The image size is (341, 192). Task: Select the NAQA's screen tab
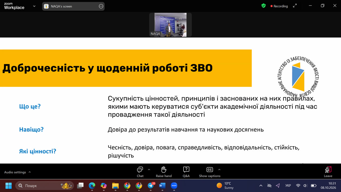click(x=73, y=6)
